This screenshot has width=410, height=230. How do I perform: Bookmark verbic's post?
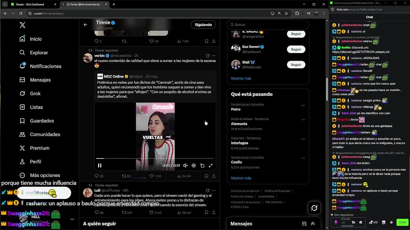(x=207, y=176)
